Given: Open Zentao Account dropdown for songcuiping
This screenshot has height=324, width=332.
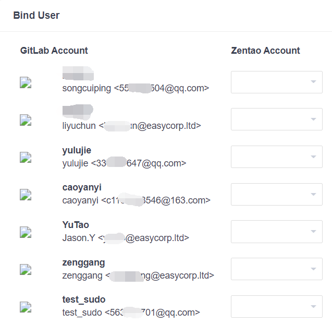Looking at the screenshot, I should 276,82.
